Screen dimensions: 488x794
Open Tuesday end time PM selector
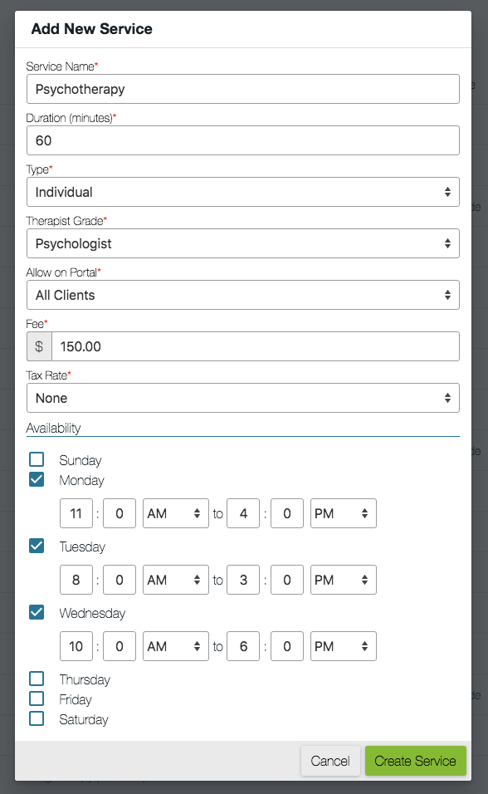[x=344, y=580]
